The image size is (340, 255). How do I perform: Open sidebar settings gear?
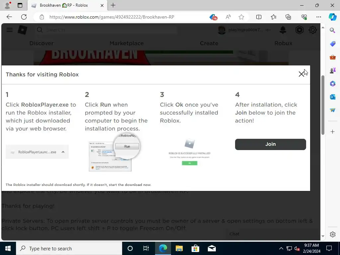[332, 234]
